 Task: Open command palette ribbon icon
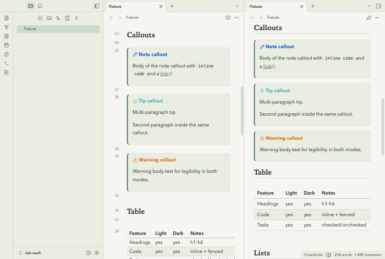[7, 63]
